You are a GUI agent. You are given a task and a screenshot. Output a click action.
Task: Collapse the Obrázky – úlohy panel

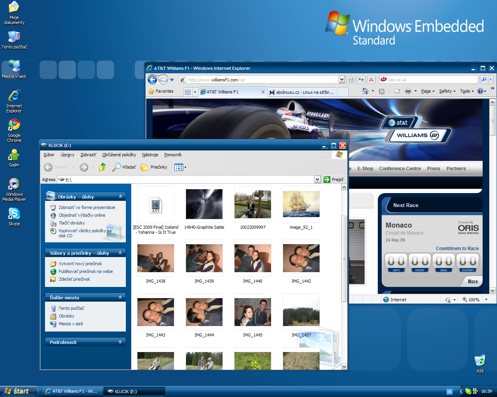coord(120,197)
